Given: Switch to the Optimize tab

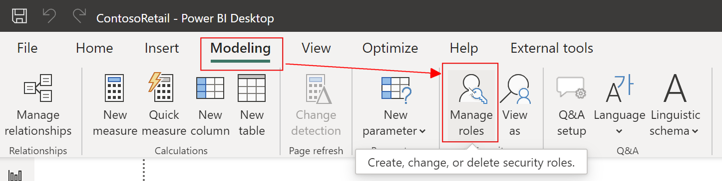Looking at the screenshot, I should pos(390,48).
